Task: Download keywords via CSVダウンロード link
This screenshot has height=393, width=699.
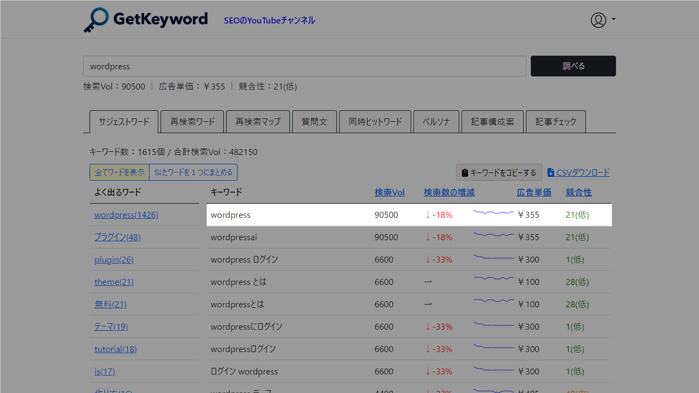Action: (582, 172)
